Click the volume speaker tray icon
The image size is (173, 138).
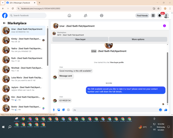(154, 130)
